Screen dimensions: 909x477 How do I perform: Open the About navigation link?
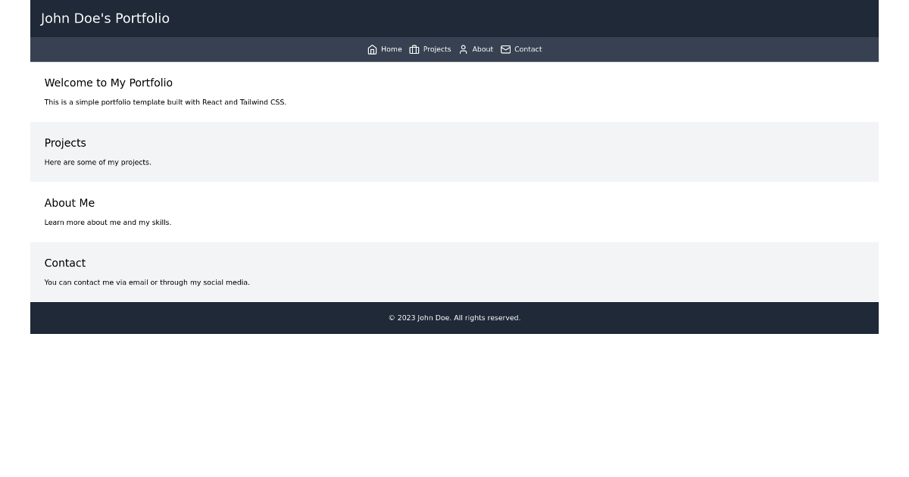click(483, 49)
